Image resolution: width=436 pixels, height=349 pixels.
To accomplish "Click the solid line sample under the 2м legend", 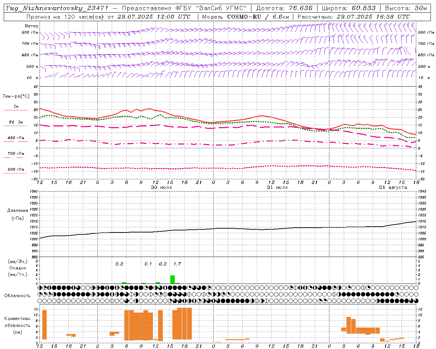I will (x=16, y=110).
